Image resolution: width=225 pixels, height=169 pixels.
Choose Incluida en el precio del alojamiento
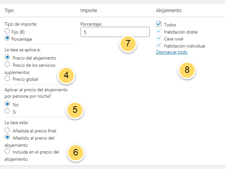tap(7, 151)
